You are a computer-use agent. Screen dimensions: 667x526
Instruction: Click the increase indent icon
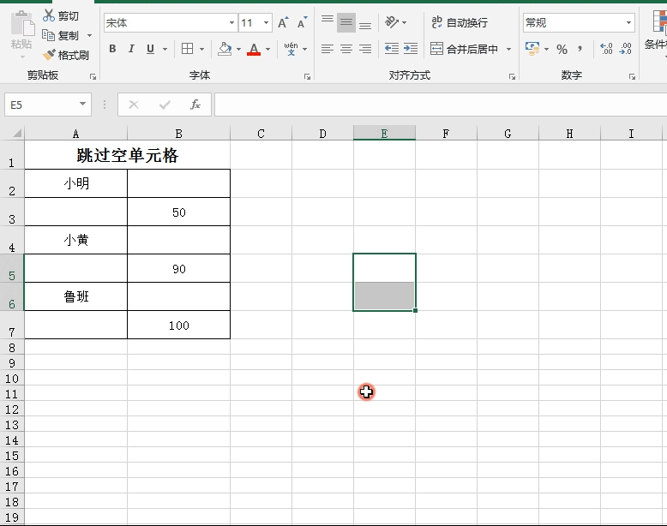411,49
